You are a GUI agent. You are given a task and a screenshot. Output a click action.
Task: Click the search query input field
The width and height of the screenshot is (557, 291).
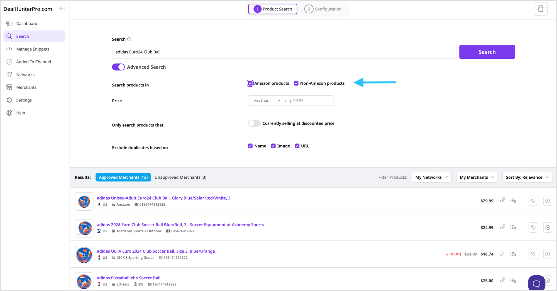(284, 52)
